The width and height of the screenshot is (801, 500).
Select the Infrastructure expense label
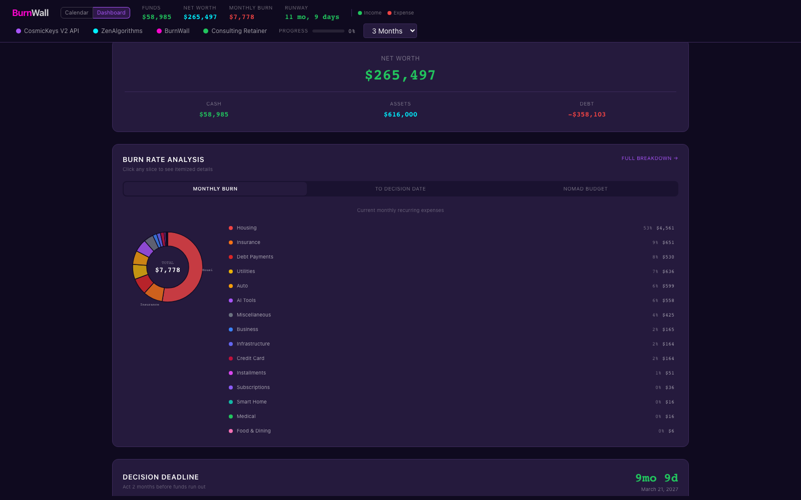253,344
